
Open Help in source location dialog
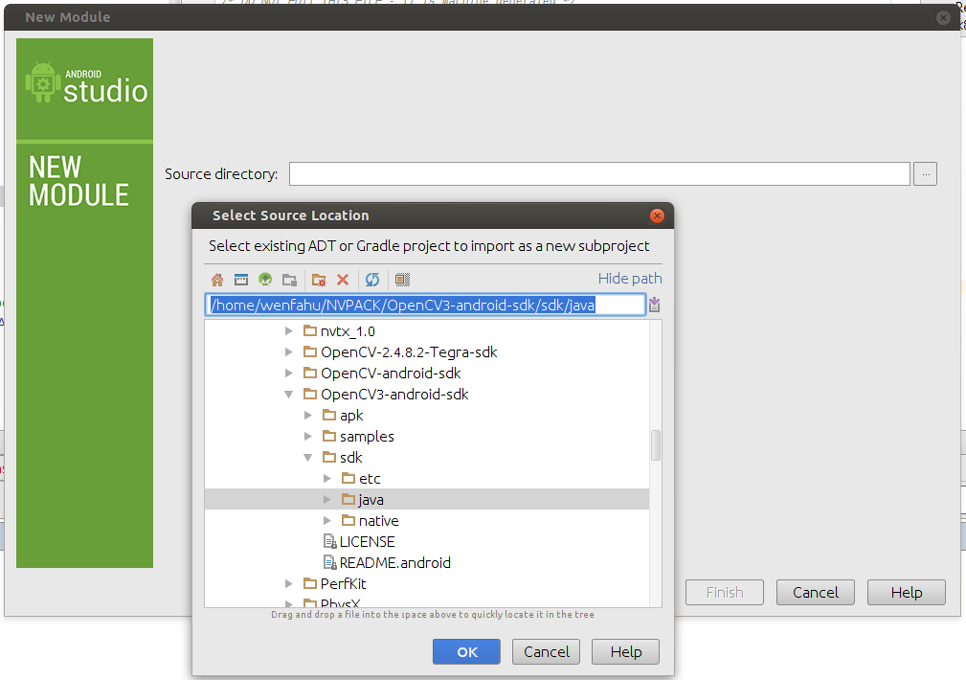tap(625, 651)
